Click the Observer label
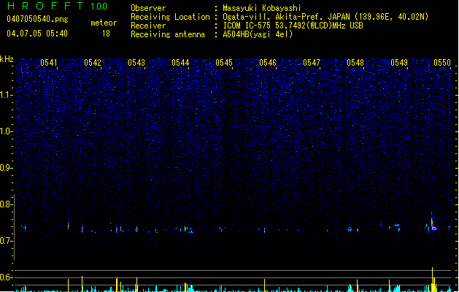The height and width of the screenshot is (292, 459). point(148,8)
